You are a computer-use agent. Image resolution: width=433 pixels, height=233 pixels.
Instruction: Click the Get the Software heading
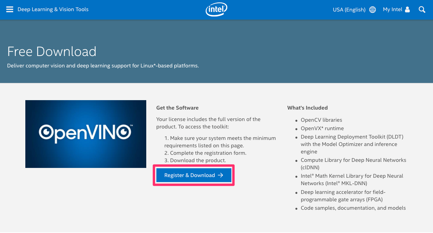pyautogui.click(x=177, y=108)
